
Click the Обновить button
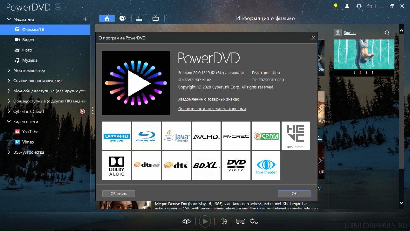119,194
